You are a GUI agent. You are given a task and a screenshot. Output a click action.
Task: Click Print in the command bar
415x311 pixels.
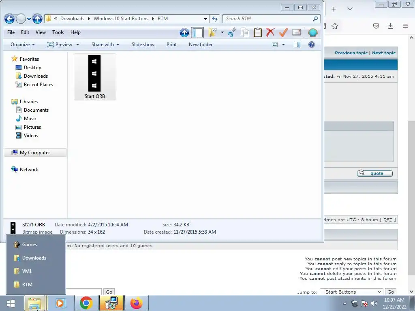(171, 45)
